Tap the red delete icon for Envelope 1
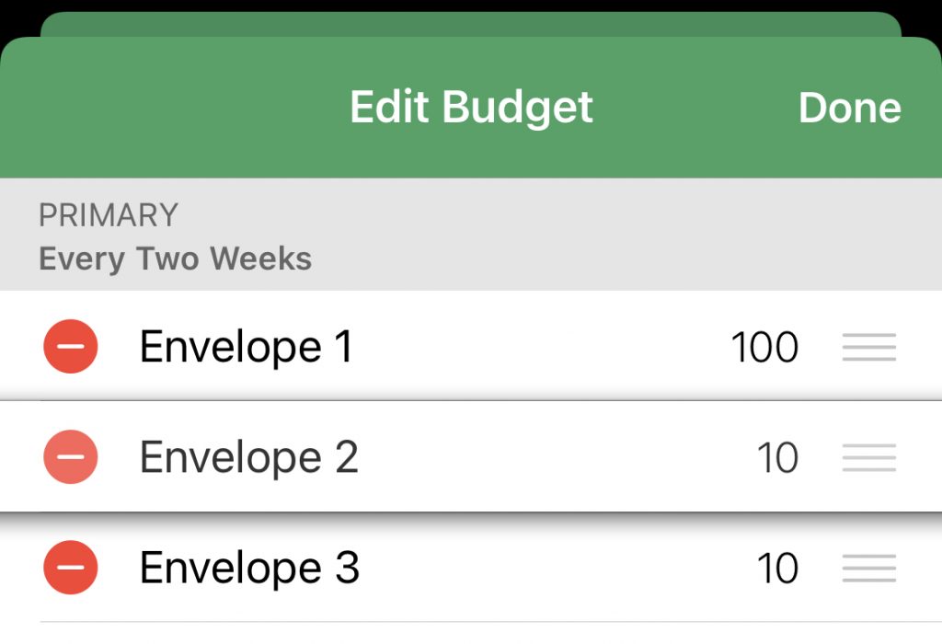Image resolution: width=942 pixels, height=644 pixels. point(70,346)
